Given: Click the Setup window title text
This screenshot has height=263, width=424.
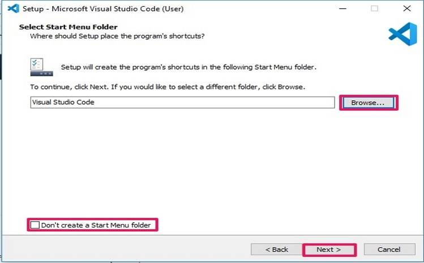Looking at the screenshot, I should [x=103, y=9].
